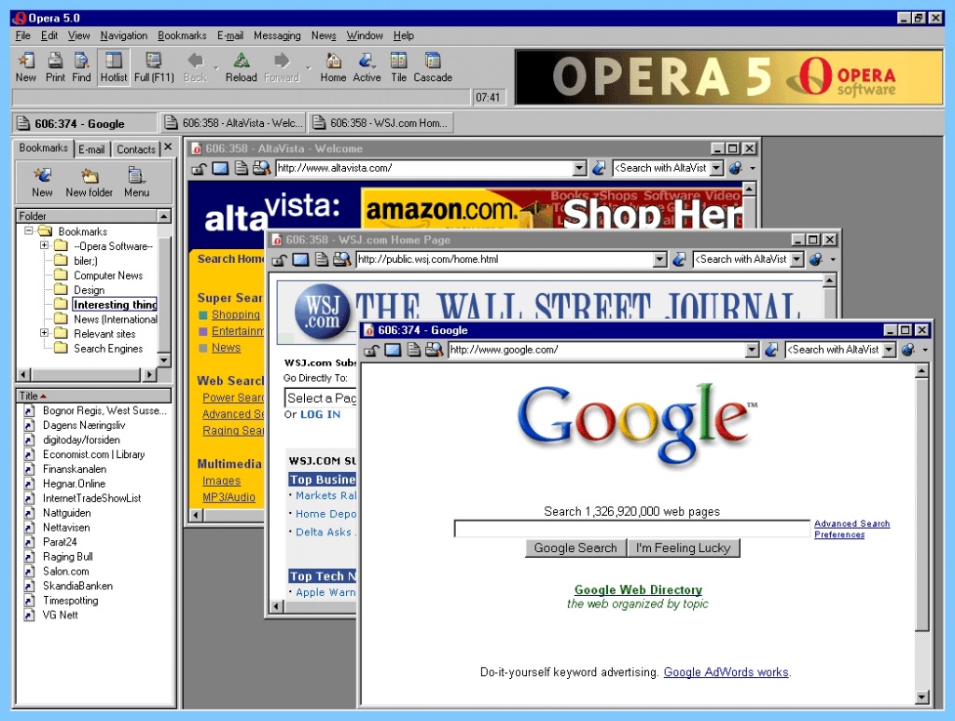Viewport: 955px width, 721px height.
Task: Click the Reload toolbar icon
Action: pos(242,67)
